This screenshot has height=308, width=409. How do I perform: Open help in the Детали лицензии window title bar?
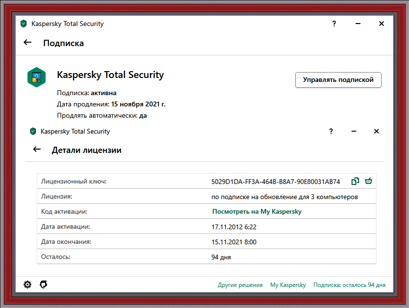[x=331, y=131]
